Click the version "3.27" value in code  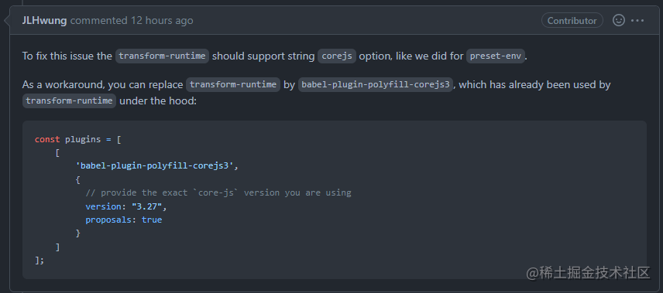(x=148, y=206)
